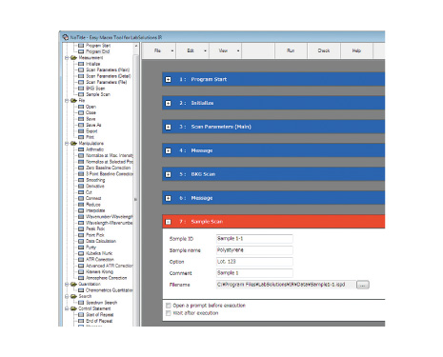
Task: Expand step 5 BKG Scan
Action: pyautogui.click(x=169, y=174)
